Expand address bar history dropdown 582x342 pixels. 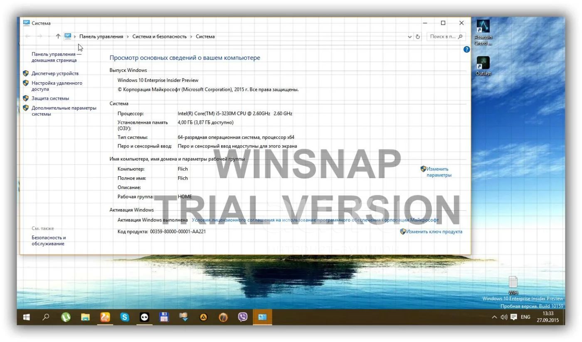point(410,37)
